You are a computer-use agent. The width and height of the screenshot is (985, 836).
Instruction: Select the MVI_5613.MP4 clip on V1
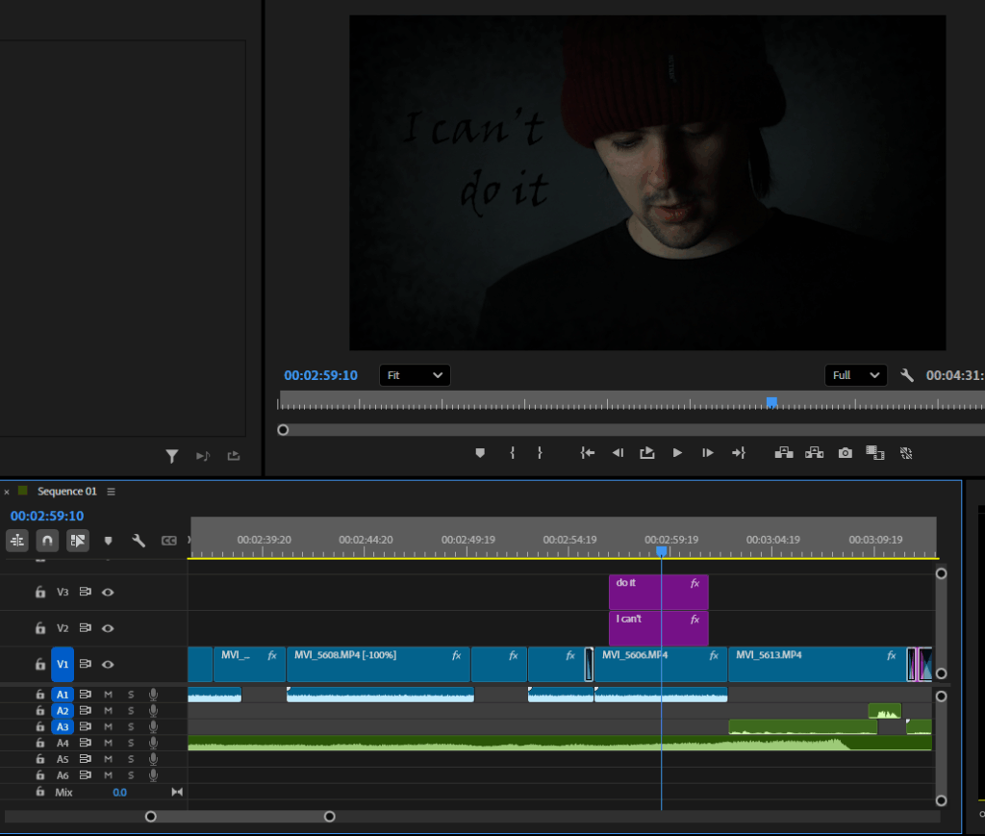tap(816, 665)
